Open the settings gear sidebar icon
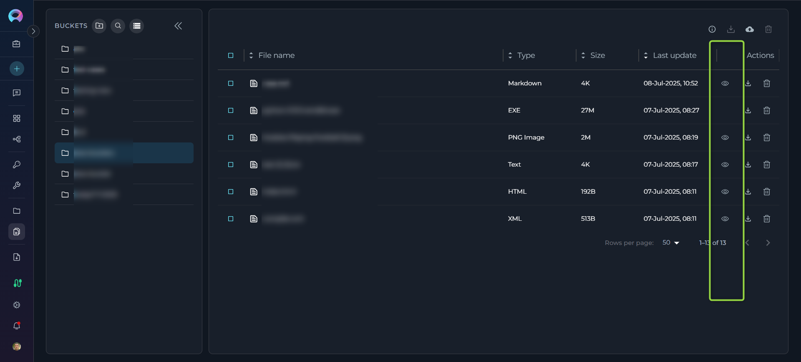 tap(17, 305)
